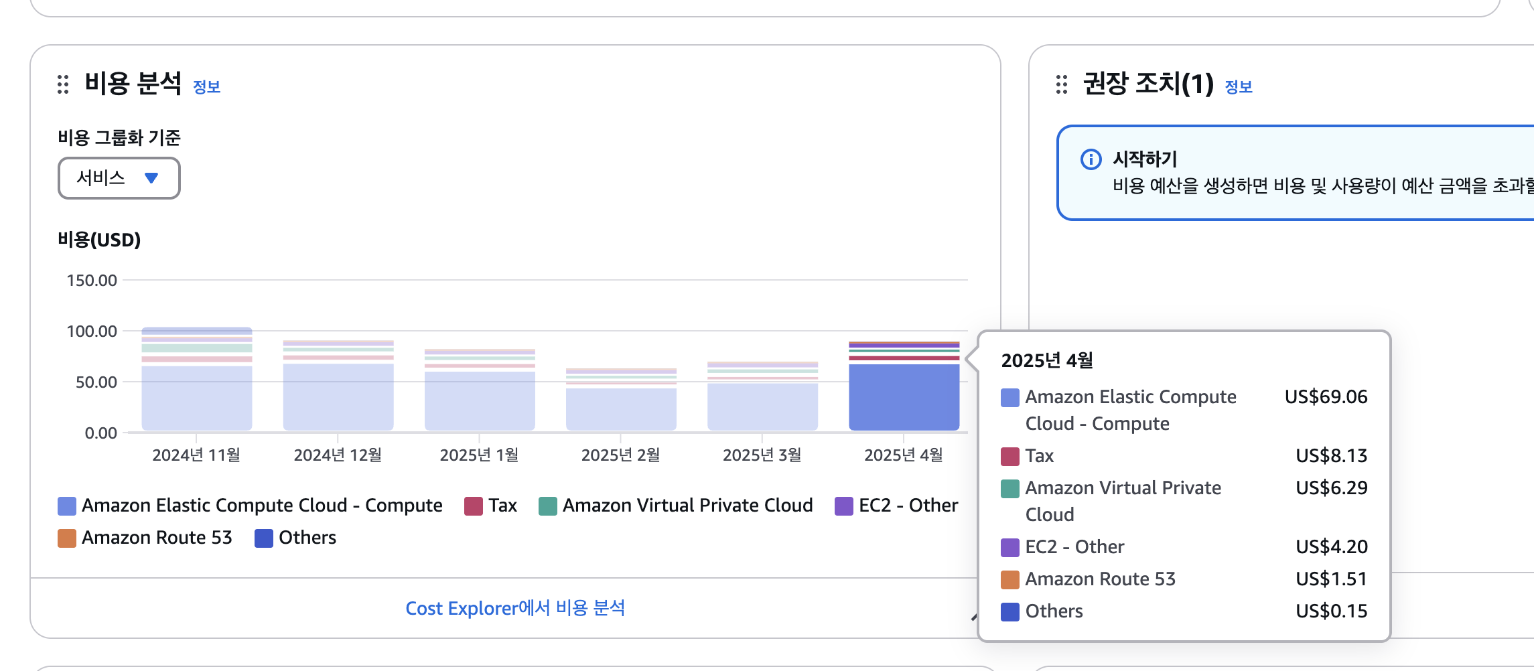The image size is (1534, 671).
Task: Click the US$4.20 EC2 - Other value
Action: pyautogui.click(x=1331, y=547)
